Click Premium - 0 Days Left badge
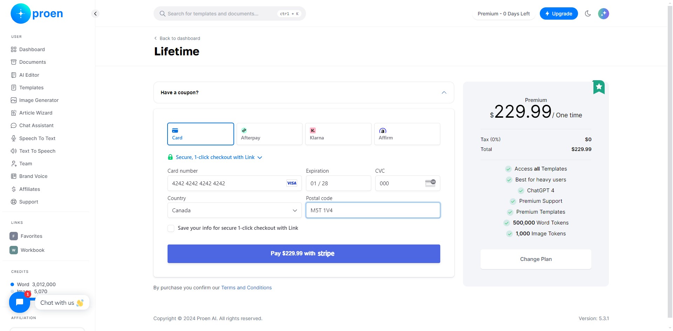Image resolution: width=673 pixels, height=331 pixels. pos(504,14)
